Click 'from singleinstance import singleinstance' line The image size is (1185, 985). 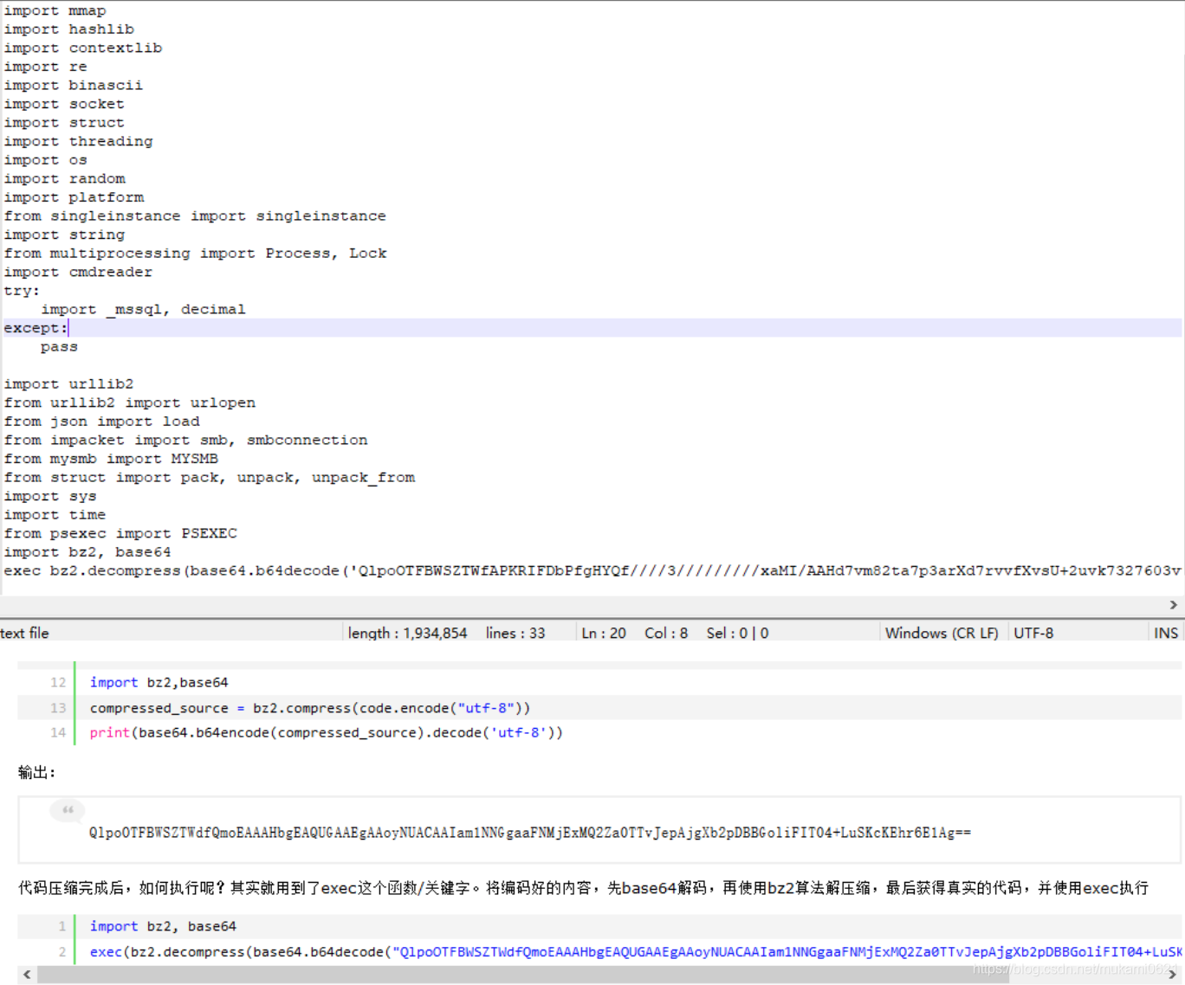tap(195, 216)
